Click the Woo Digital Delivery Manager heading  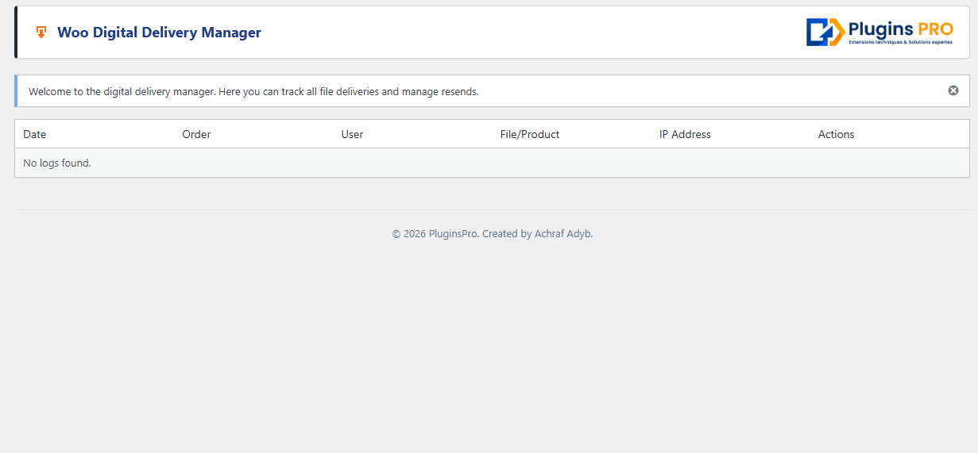coord(159,33)
